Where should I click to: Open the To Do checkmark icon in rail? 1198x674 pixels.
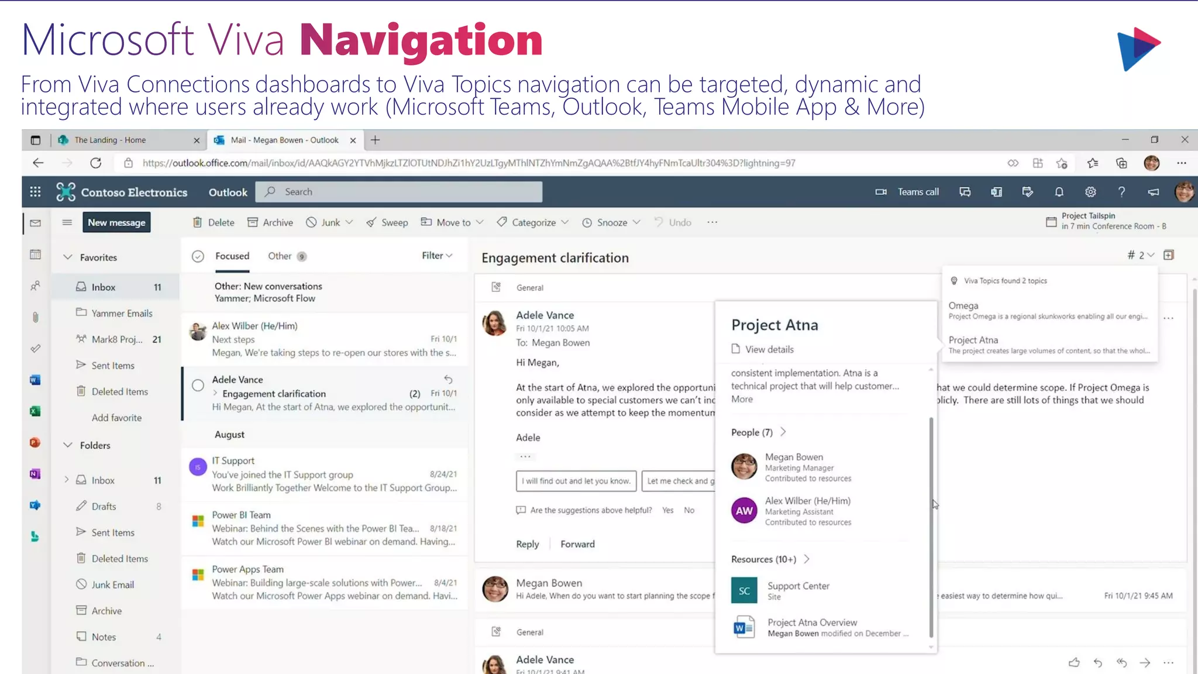(x=36, y=348)
